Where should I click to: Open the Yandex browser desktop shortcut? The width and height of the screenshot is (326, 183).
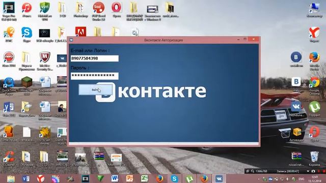[314, 35]
